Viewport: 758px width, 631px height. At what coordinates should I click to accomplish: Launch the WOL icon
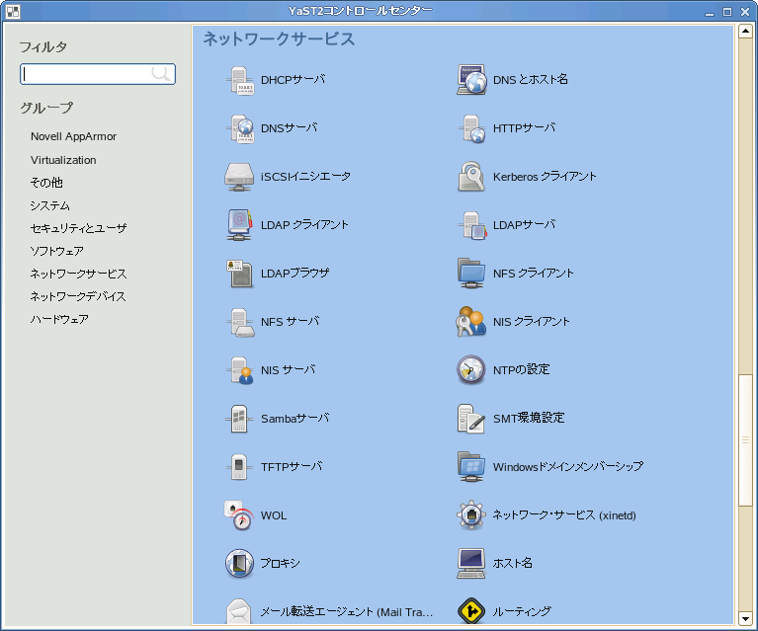coord(240,515)
